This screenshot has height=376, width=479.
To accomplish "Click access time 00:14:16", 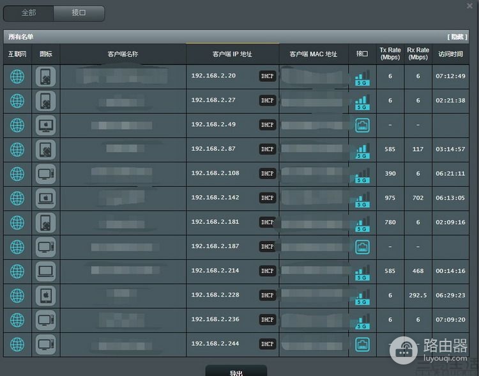I will point(451,271).
